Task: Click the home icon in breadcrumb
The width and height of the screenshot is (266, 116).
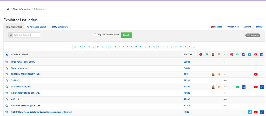Action: pyautogui.click(x=8, y=9)
